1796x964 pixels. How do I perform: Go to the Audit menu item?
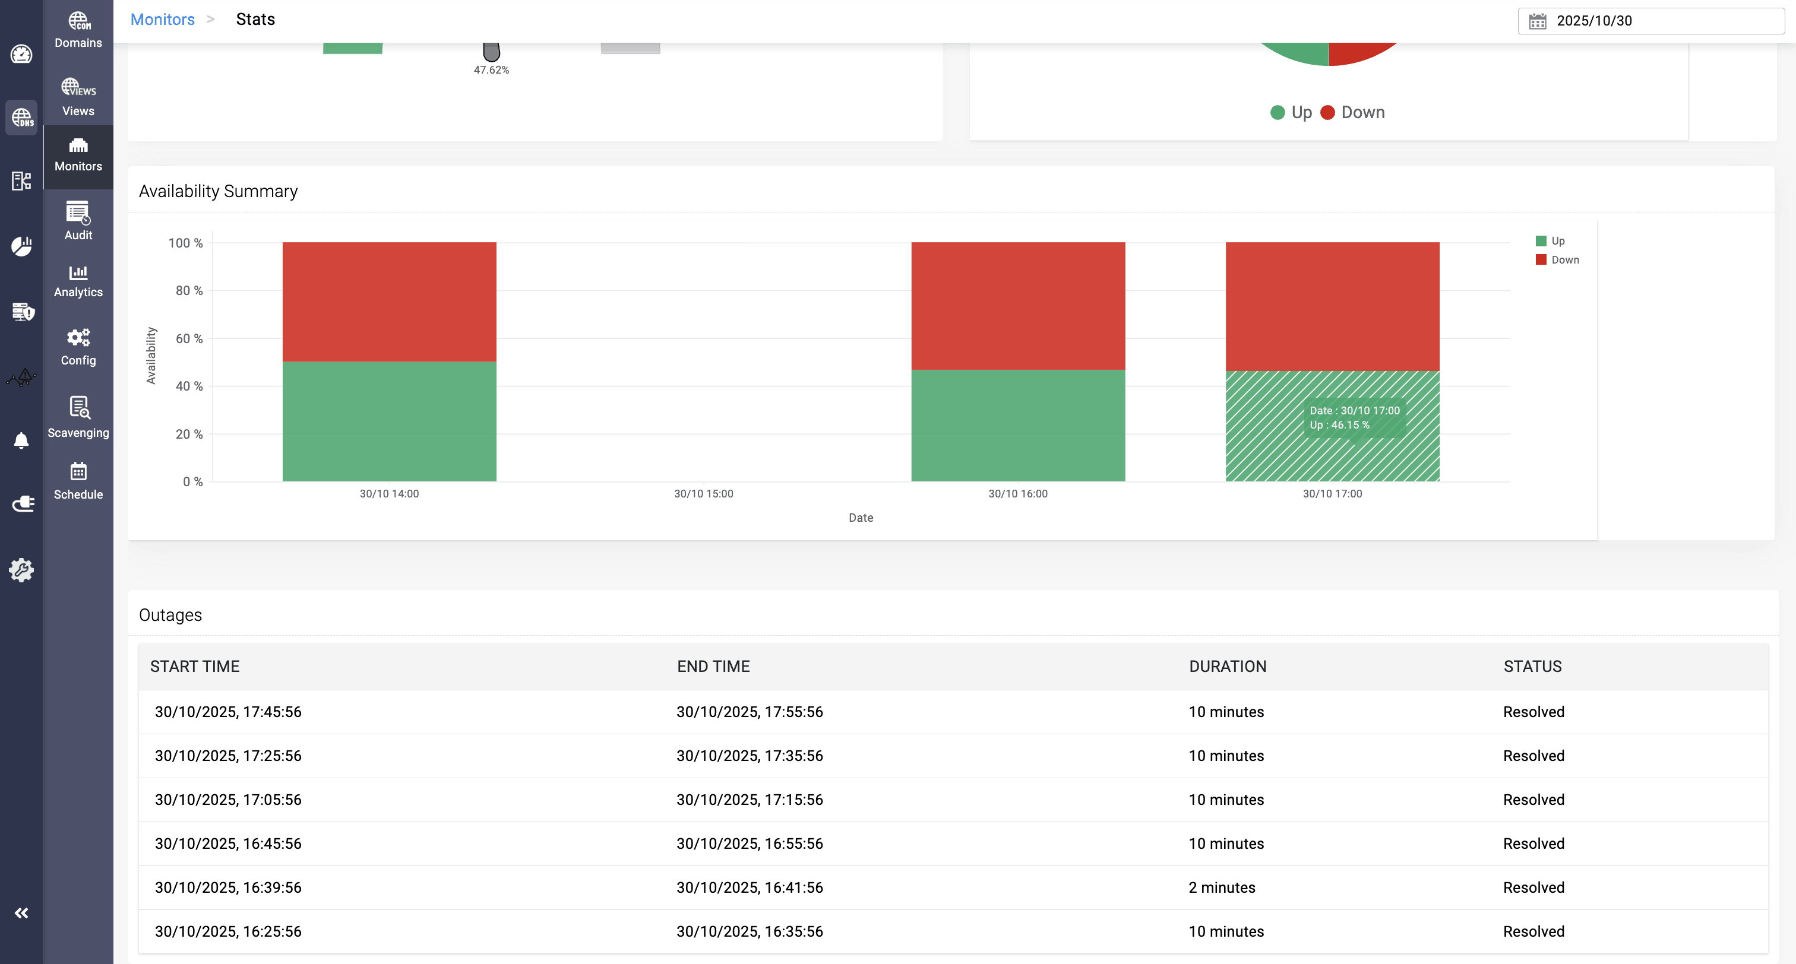point(78,220)
